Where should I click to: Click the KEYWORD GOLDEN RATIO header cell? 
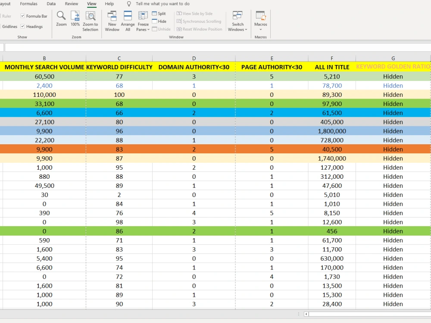[393, 67]
